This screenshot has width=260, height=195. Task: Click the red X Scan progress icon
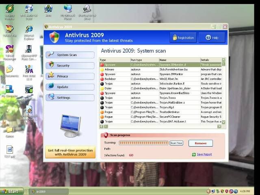coord(106,135)
